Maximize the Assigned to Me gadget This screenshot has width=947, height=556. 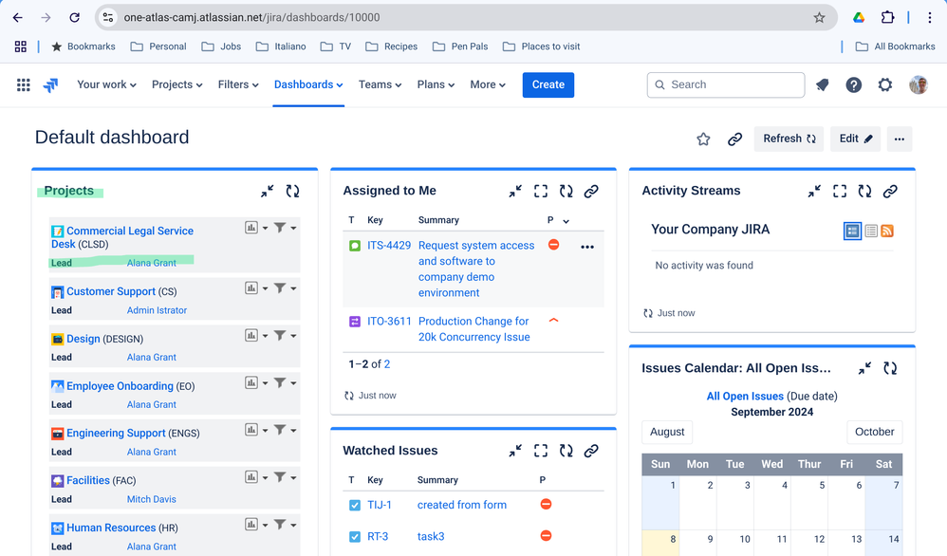pyautogui.click(x=541, y=192)
